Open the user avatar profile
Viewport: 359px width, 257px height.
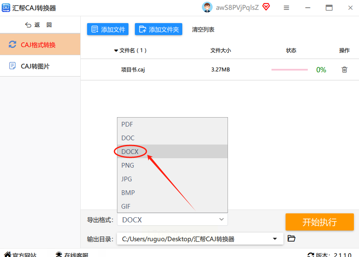click(207, 7)
